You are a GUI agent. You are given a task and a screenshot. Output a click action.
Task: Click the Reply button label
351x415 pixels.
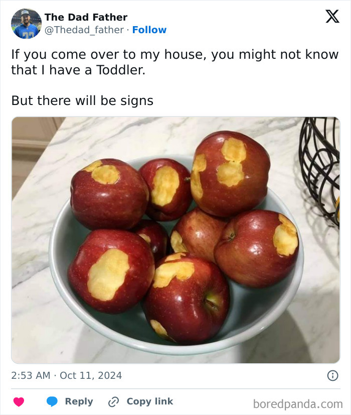79,401
